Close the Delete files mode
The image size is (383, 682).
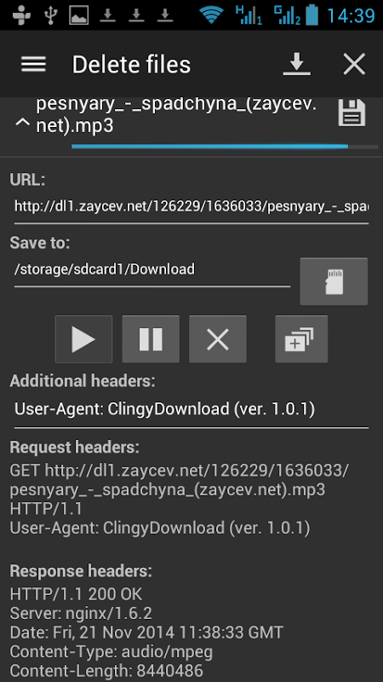[354, 65]
